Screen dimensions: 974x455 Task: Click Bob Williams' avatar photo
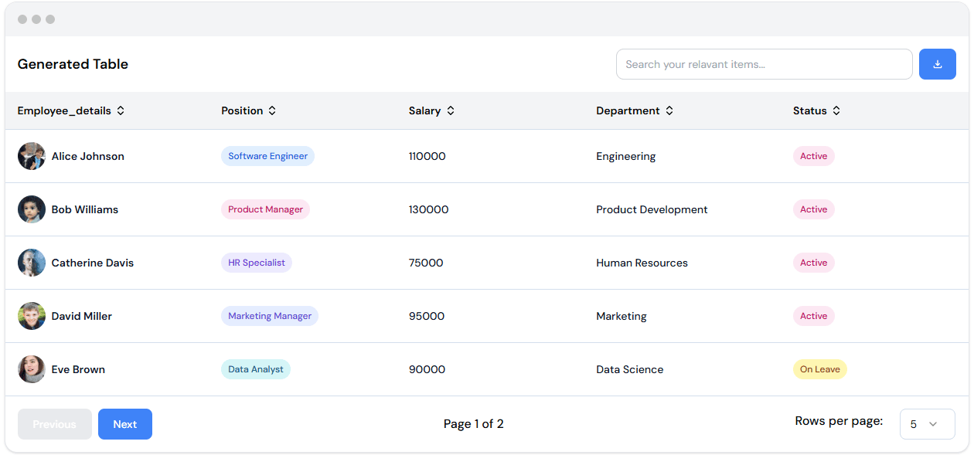(x=32, y=209)
